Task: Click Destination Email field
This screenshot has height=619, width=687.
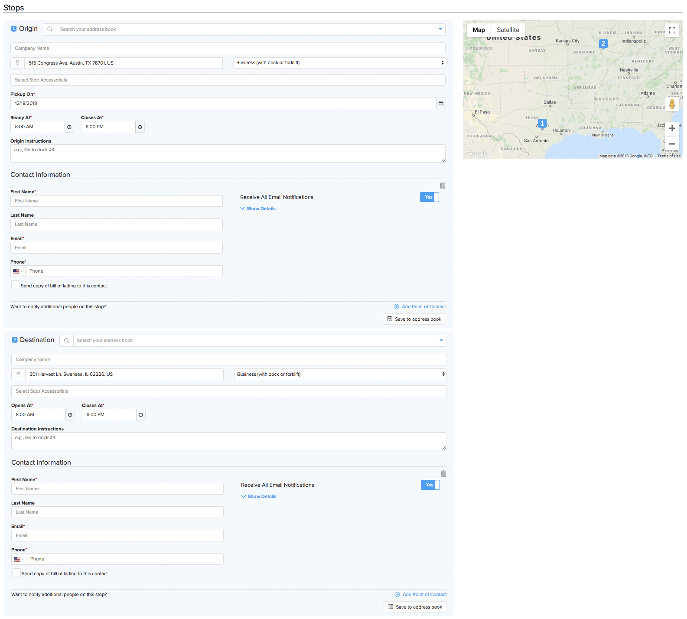Action: [x=117, y=536]
